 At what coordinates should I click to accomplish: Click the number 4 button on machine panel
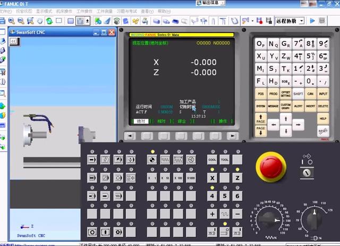[x=212, y=196]
